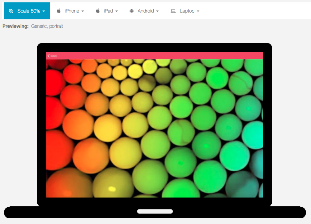Click the Android robot icon

tap(132, 11)
